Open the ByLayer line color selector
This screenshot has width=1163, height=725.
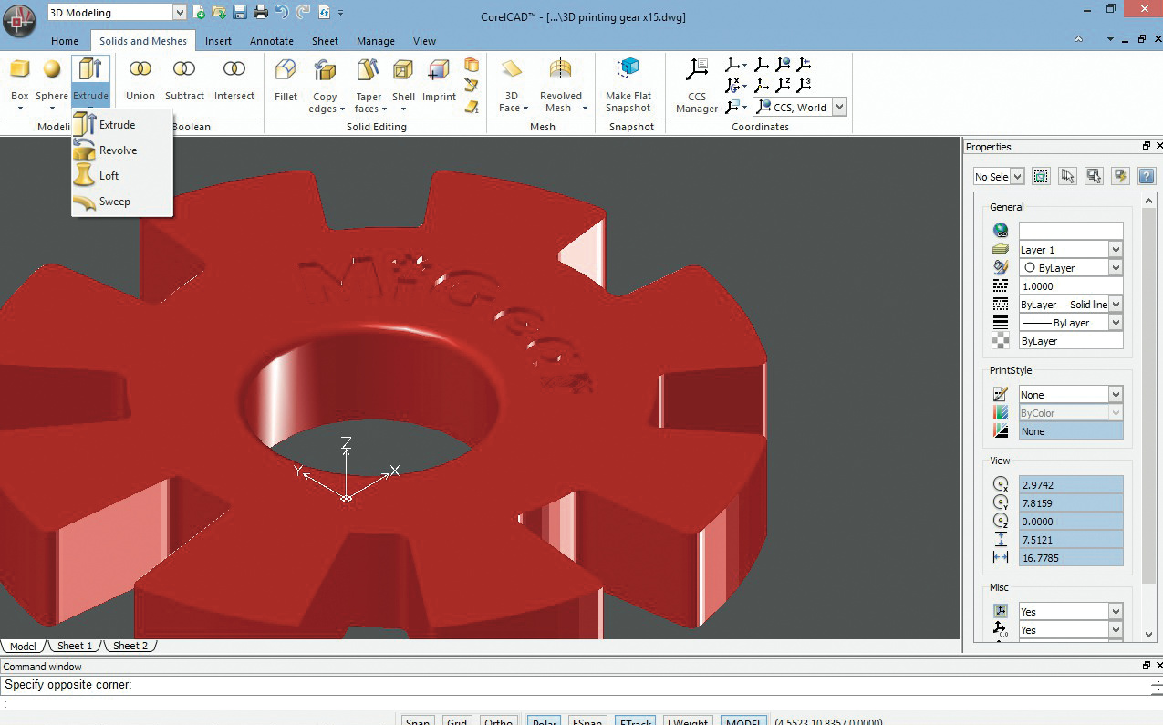point(1116,268)
